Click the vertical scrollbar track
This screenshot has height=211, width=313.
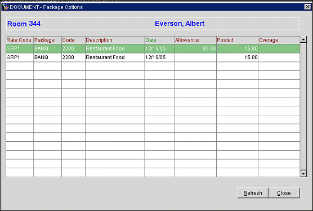(303, 106)
